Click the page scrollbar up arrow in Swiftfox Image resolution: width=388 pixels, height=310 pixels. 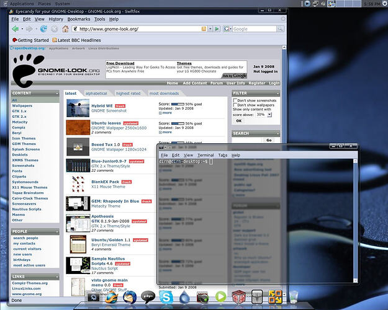(x=284, y=47)
